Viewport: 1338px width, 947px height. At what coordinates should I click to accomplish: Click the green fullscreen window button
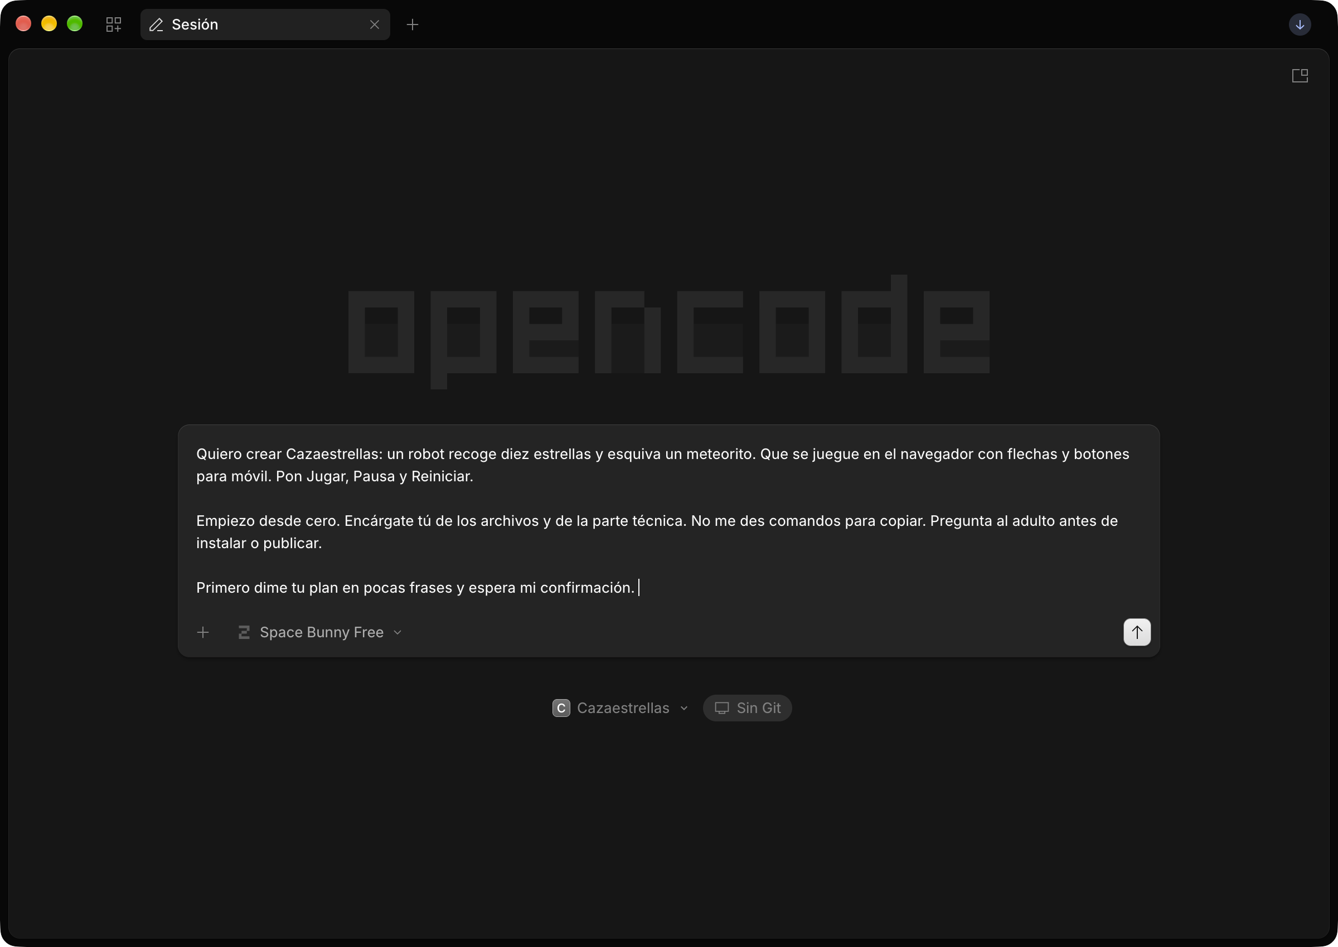coord(75,24)
